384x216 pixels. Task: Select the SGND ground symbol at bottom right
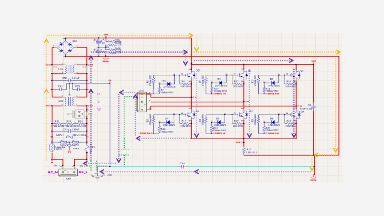coord(313,179)
